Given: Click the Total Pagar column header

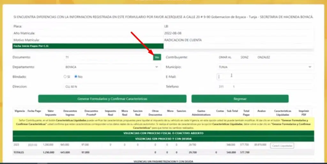Looking at the screenshot, I should tap(246, 113).
